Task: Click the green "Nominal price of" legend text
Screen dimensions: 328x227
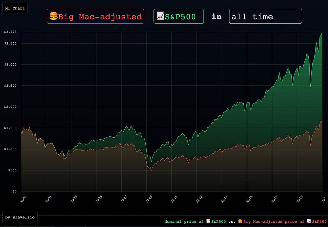Action: coord(184,221)
